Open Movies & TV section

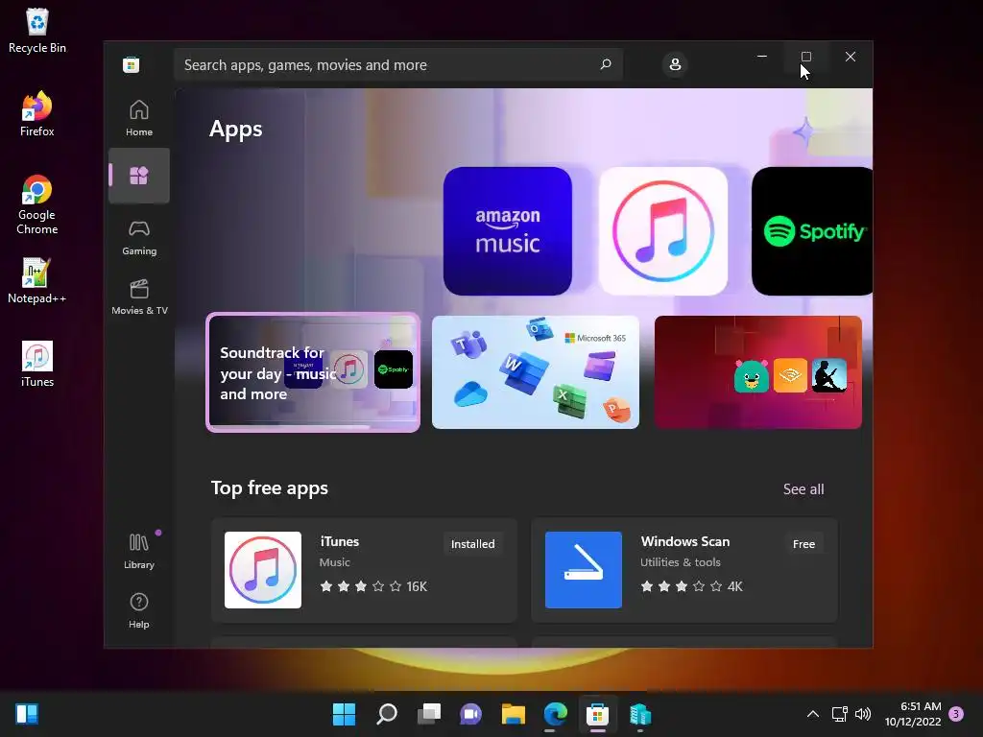(x=138, y=297)
